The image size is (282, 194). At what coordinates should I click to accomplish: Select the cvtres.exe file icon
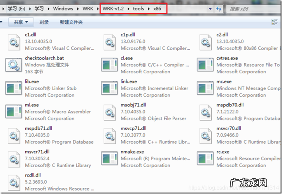click(205, 65)
